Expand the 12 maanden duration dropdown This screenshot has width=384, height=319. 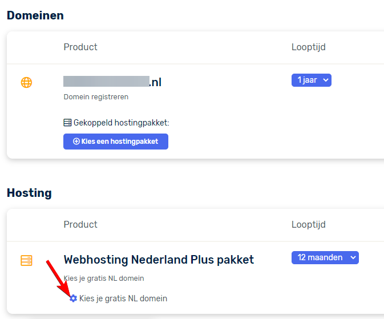[x=325, y=257]
